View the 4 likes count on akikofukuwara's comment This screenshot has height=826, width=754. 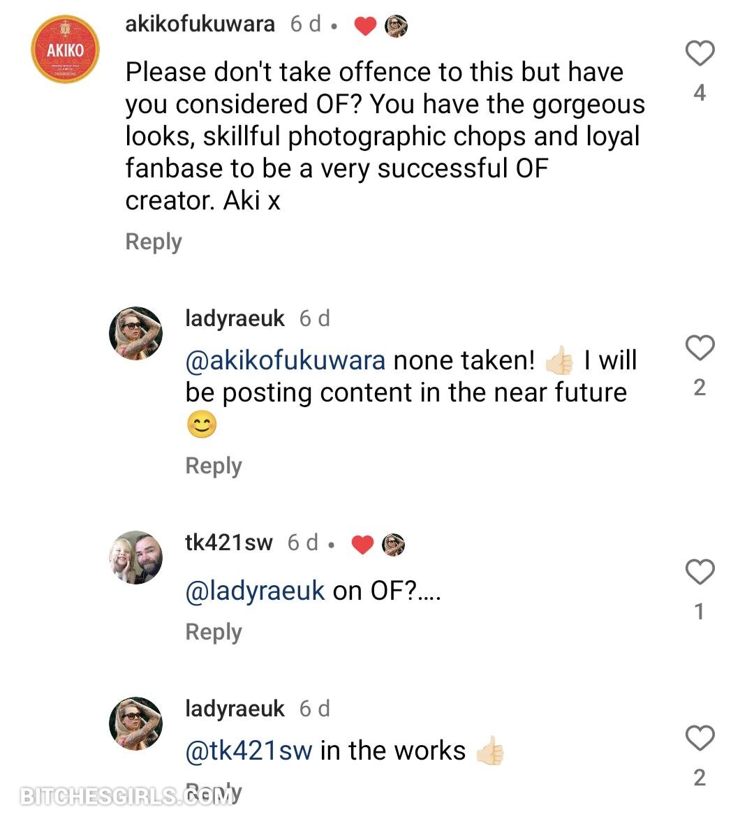tap(700, 93)
